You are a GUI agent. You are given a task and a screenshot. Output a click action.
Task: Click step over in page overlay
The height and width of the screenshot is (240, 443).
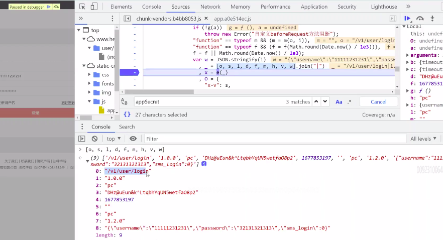56,7
